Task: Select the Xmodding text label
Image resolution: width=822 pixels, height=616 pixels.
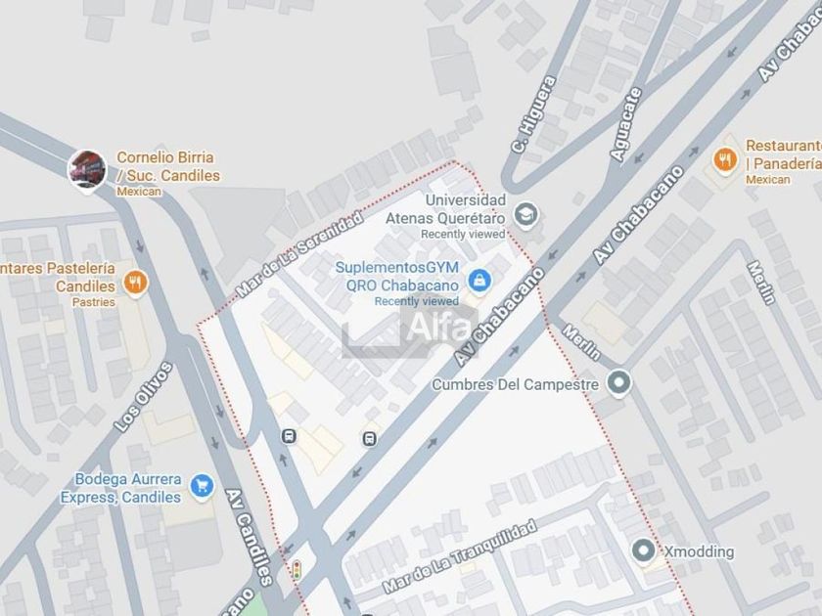Action: pyautogui.click(x=699, y=551)
